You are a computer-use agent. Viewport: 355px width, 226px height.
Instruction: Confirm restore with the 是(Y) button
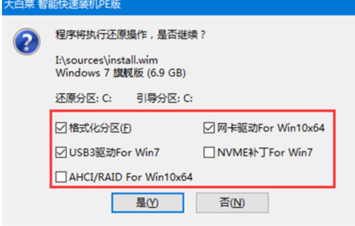coord(148,203)
